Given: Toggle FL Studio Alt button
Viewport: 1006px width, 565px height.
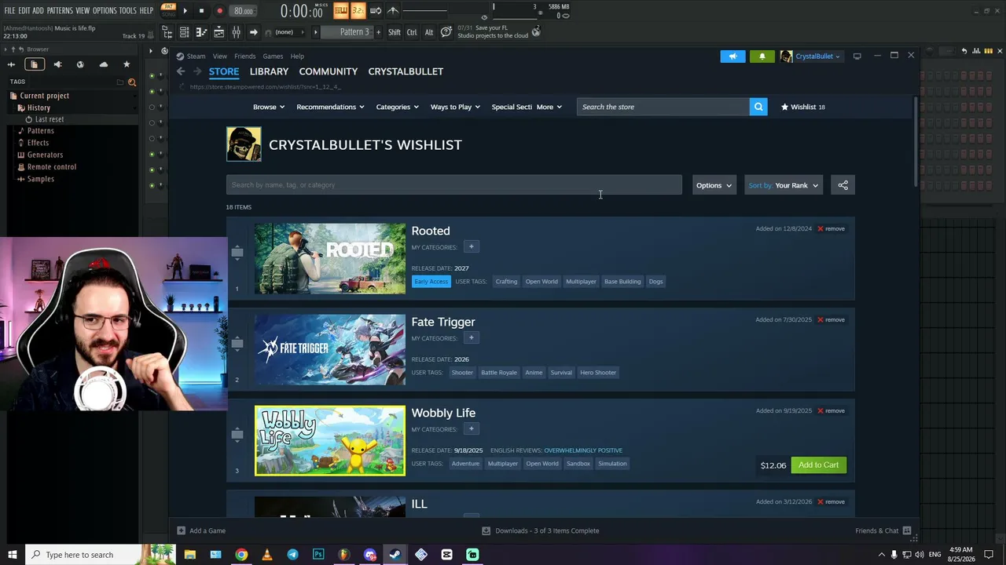Looking at the screenshot, I should (429, 32).
